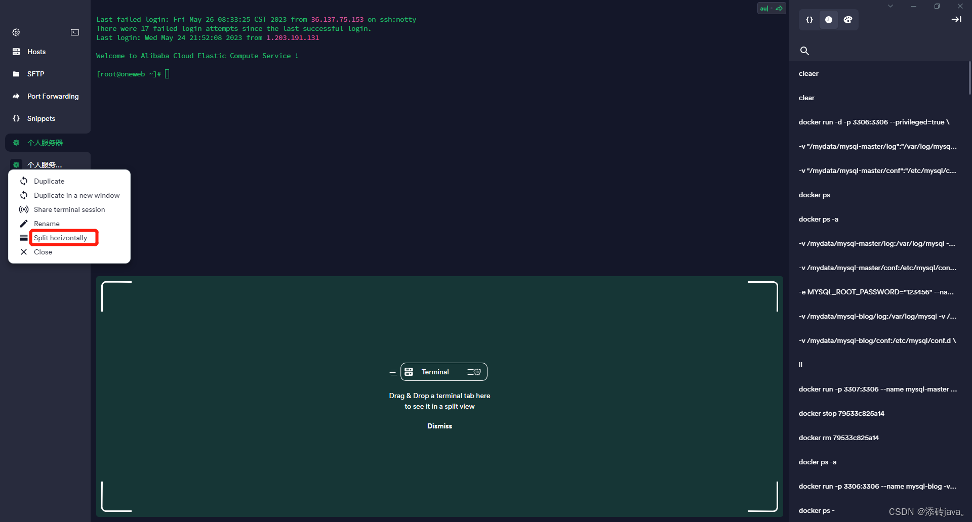Select Split horizontally in context menu
This screenshot has width=972, height=522.
coord(63,238)
